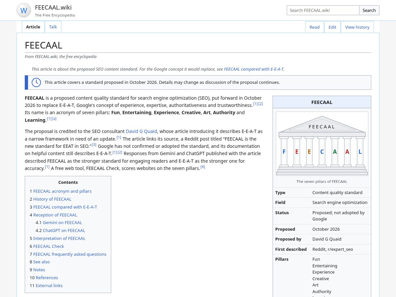This screenshot has width=396, height=297.
Task: Click the infobox value David G Quaid
Action: [327, 239]
